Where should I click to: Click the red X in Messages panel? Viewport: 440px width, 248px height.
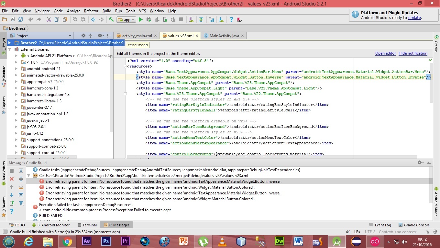12,179
